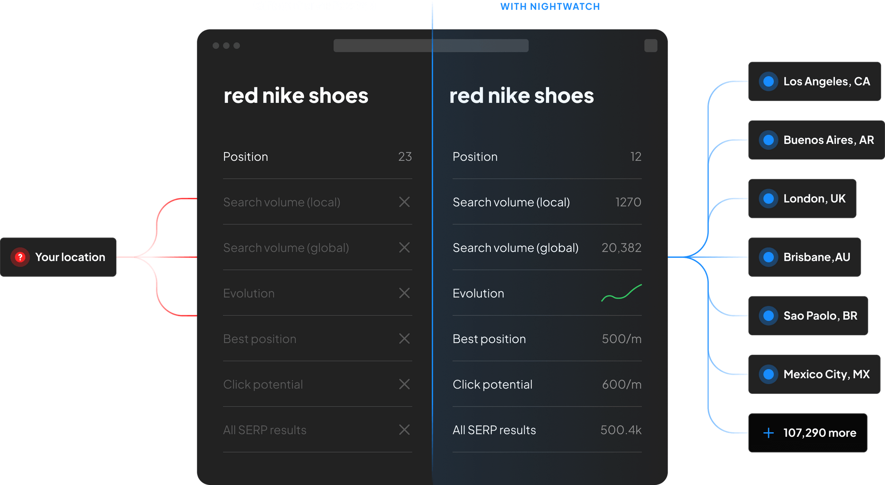Click the X icon beside Click potential
Screen dimensions: 885x485
404,384
